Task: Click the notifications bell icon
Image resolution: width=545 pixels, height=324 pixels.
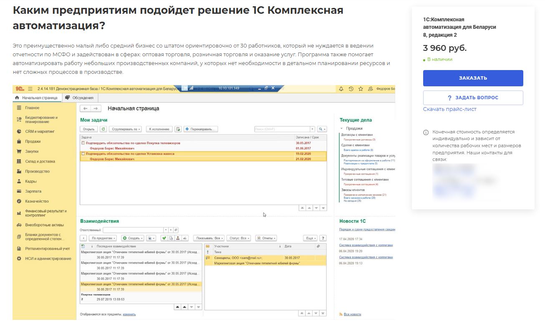Action: pos(341,89)
